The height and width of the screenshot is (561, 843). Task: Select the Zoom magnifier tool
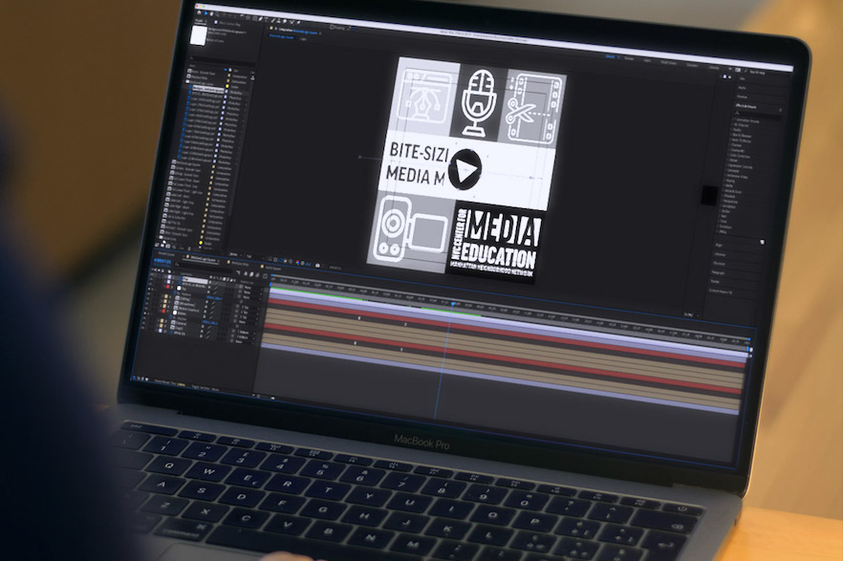(x=217, y=14)
